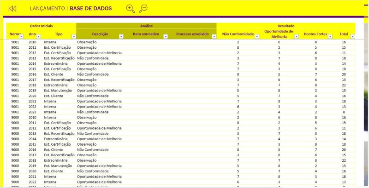
Task: Select Ano cell 2015 for norma 9000
Action: tap(33, 144)
